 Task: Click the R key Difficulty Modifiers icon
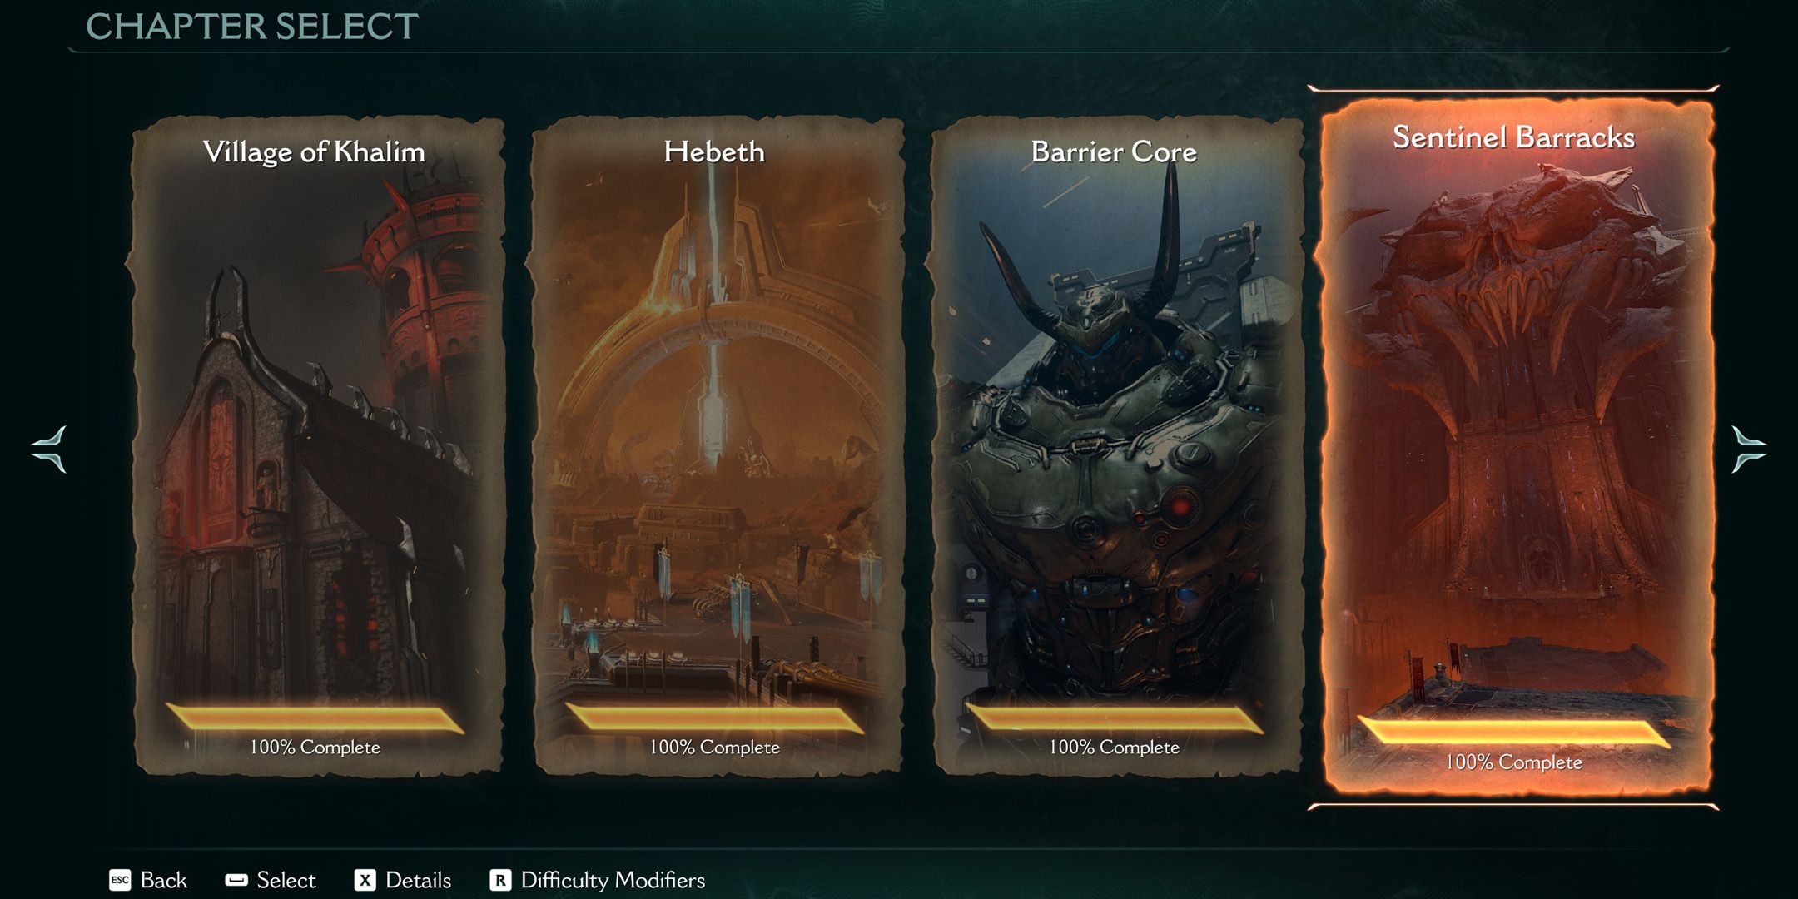click(500, 880)
